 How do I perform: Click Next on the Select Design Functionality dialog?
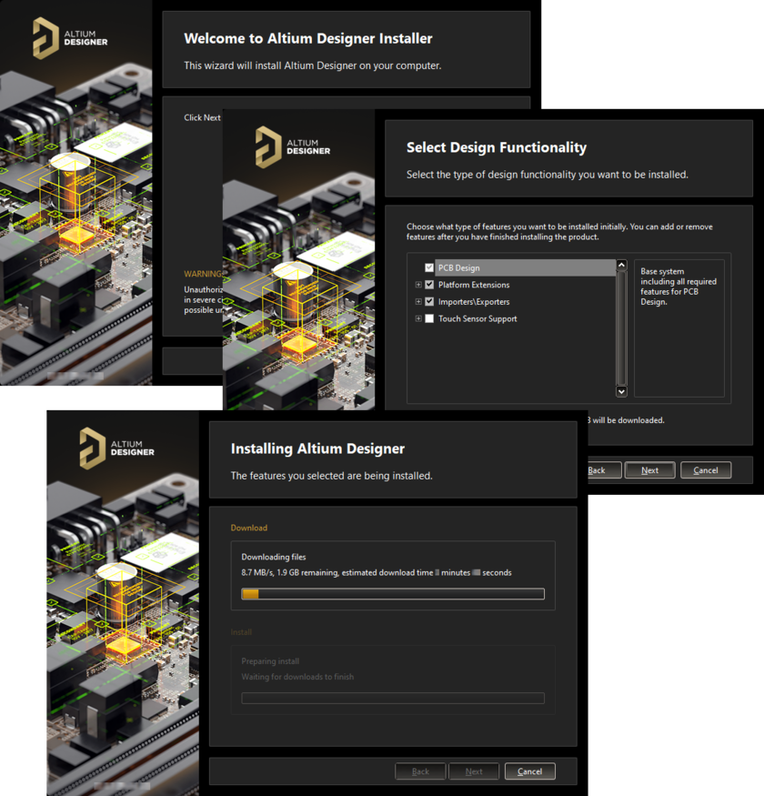pyautogui.click(x=649, y=469)
